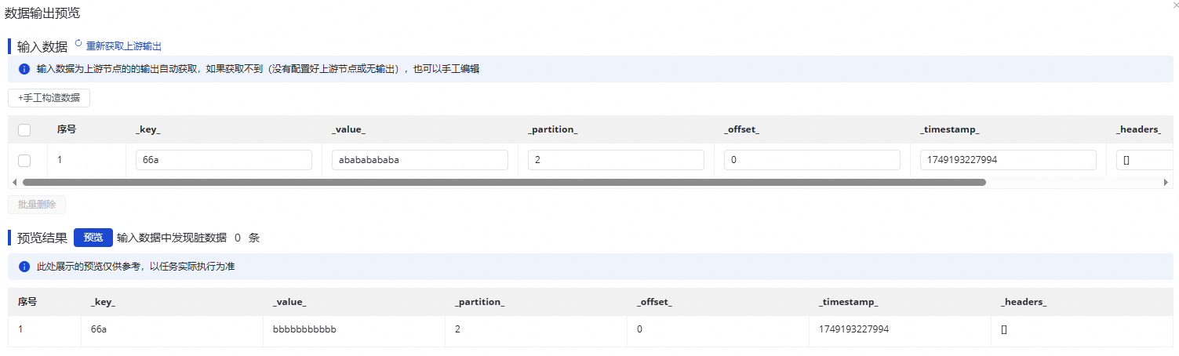The image size is (1179, 356).
Task: Click right arrow of horizontal scrollbar
Action: pos(1166,182)
